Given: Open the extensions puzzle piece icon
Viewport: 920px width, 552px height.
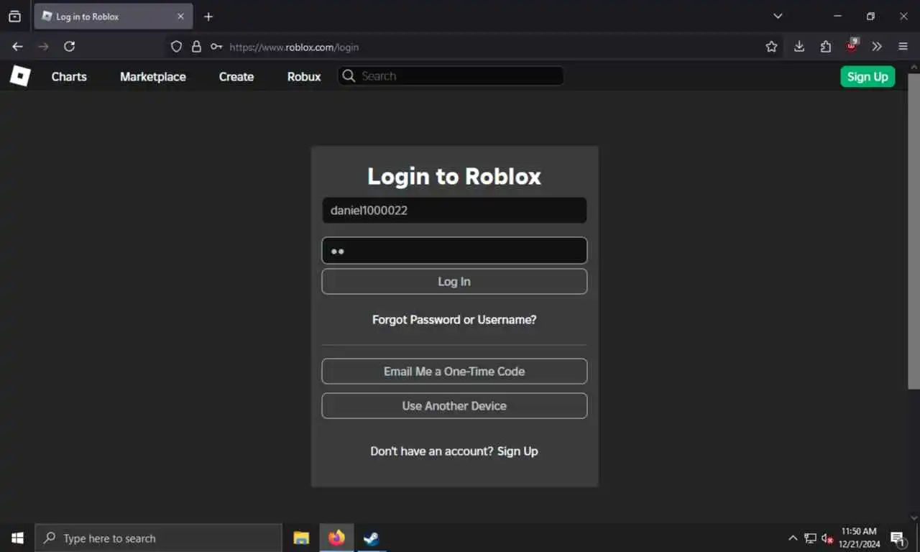Looking at the screenshot, I should pyautogui.click(x=825, y=47).
